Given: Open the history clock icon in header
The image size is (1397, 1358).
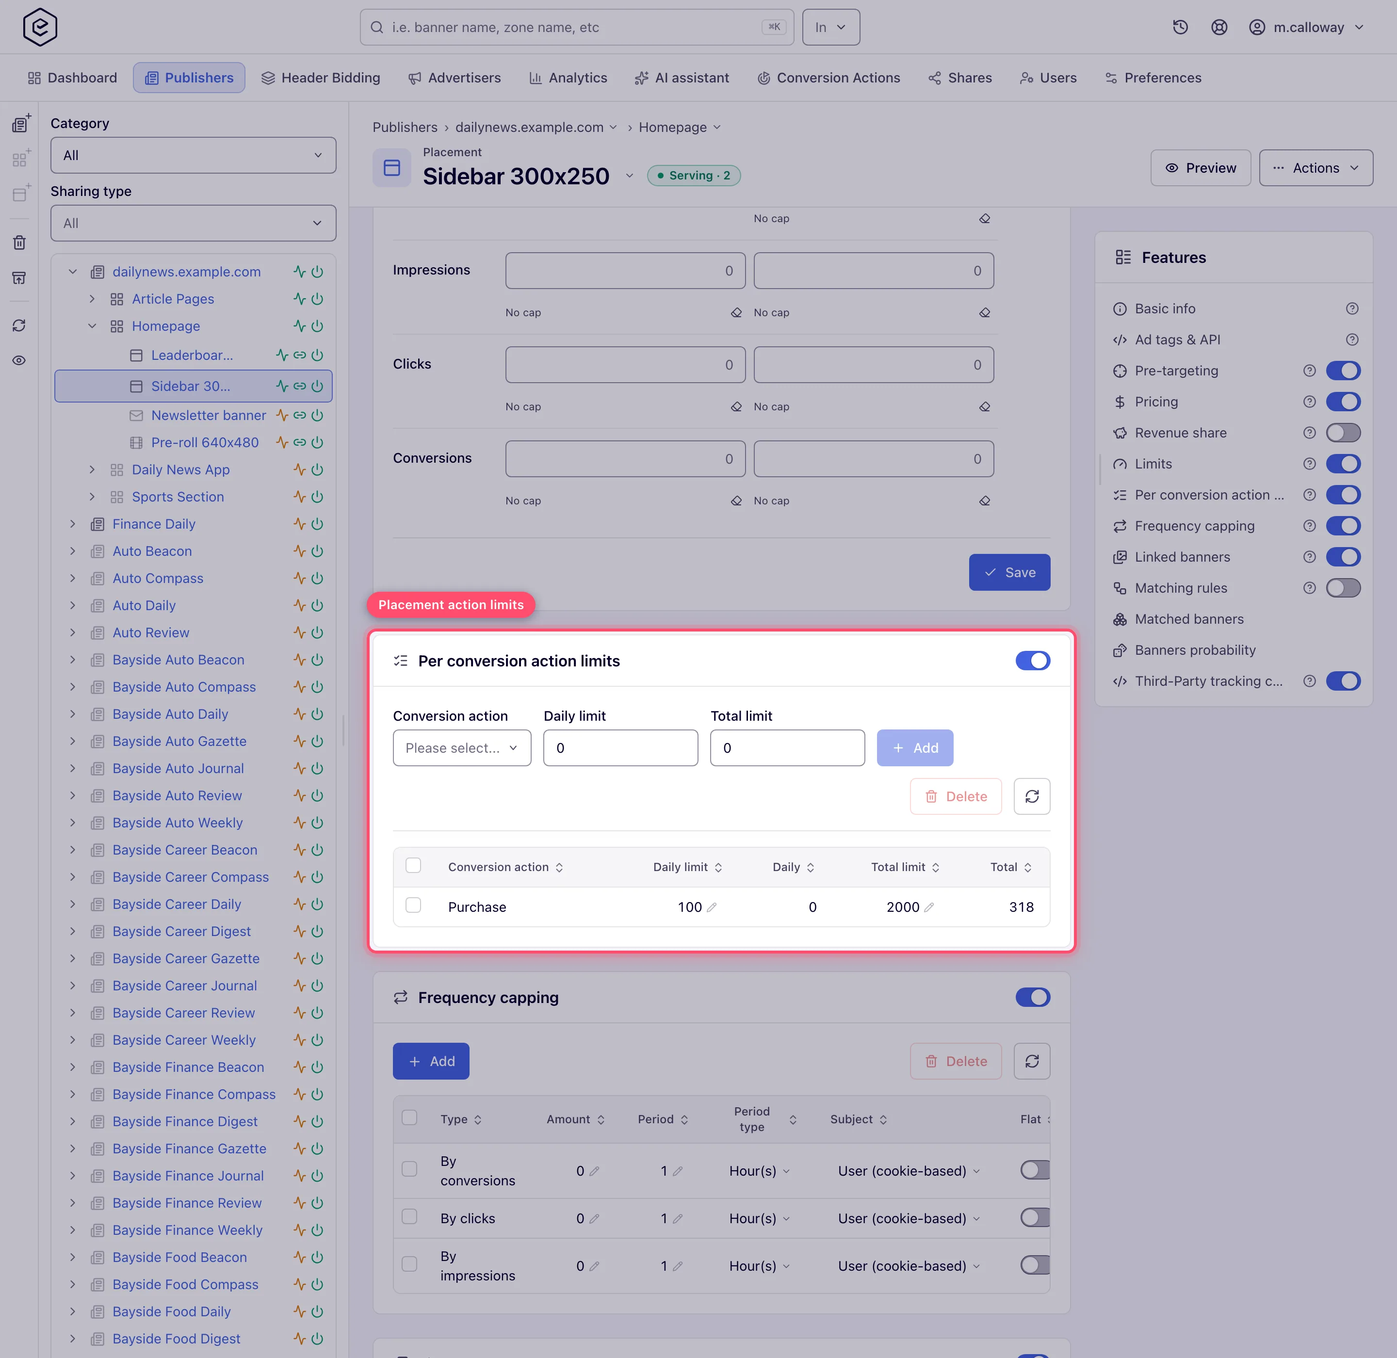Looking at the screenshot, I should coord(1180,27).
